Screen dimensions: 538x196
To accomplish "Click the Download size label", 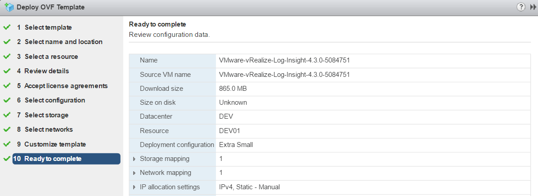I will (x=161, y=89).
